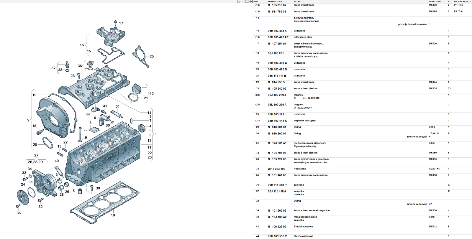
Task: Click the M6X70 designation cell
Action: (x=433, y=5)
